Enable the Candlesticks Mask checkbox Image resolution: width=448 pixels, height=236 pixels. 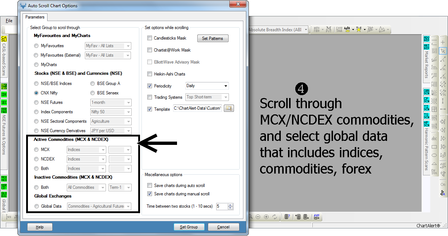pyautogui.click(x=149, y=38)
